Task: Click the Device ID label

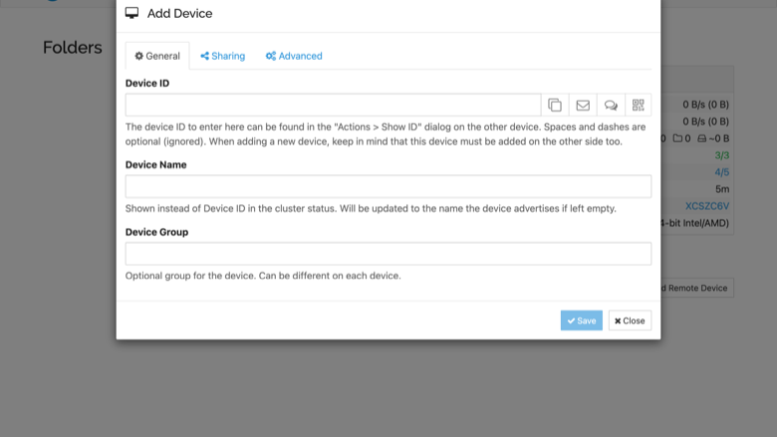Action: tap(147, 84)
